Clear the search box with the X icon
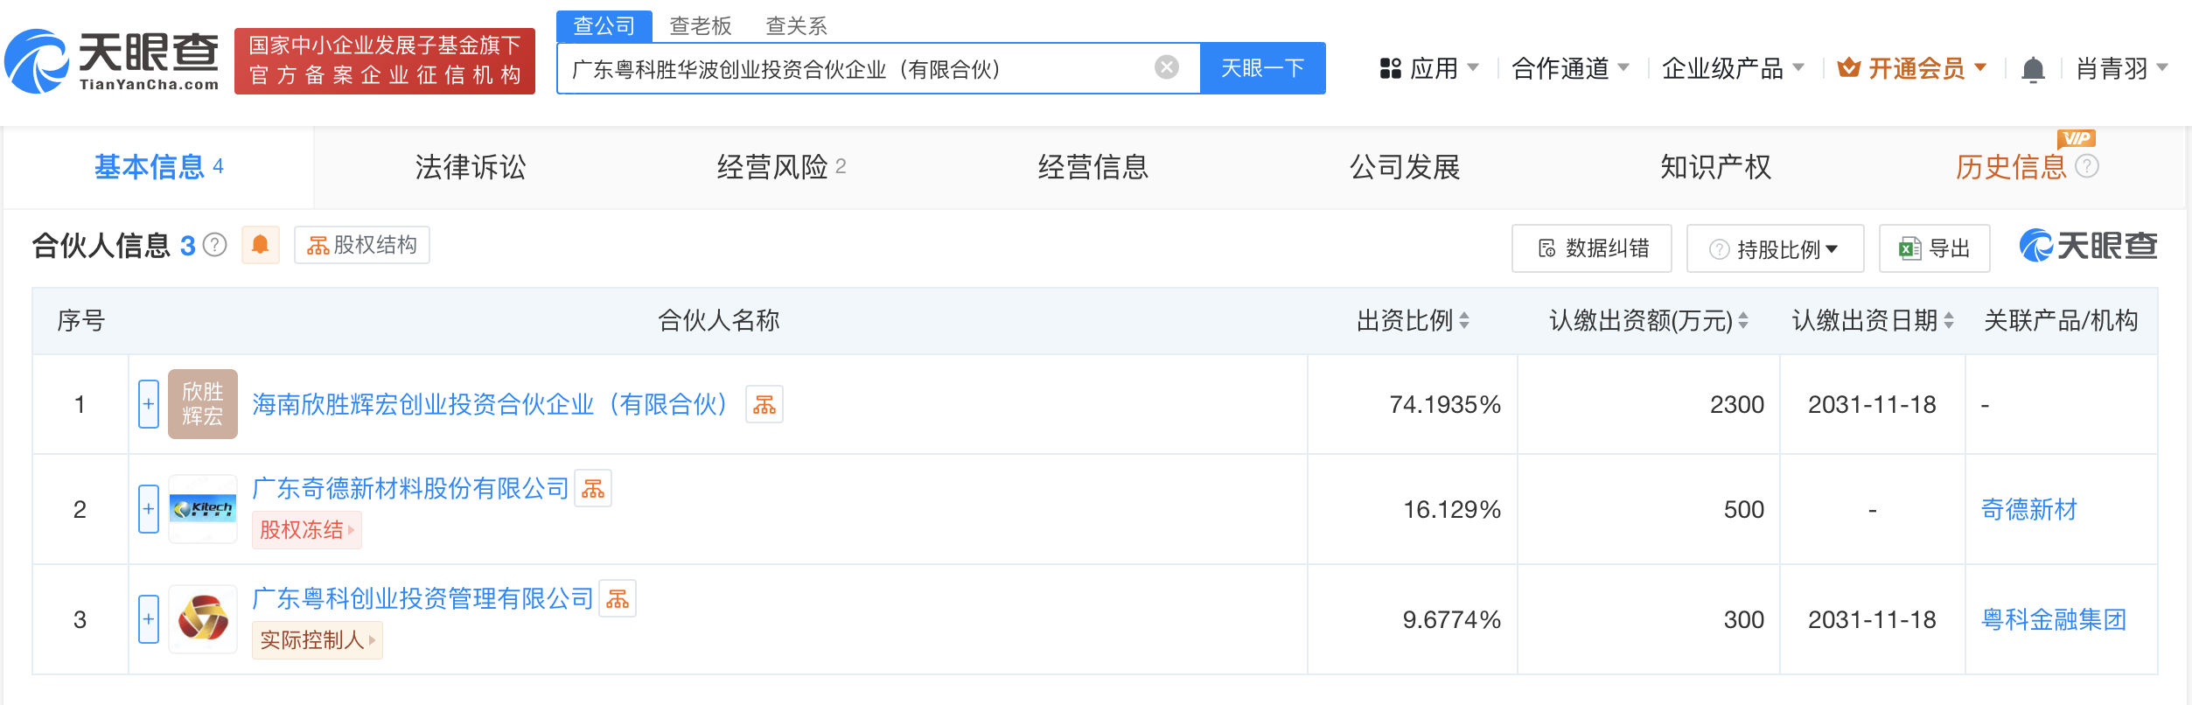This screenshot has height=705, width=2192. point(1166,67)
